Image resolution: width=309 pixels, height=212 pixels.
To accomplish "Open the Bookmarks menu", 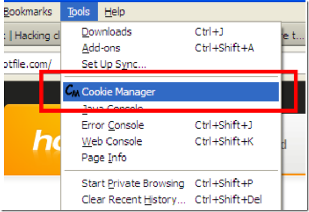I will pyautogui.click(x=28, y=12).
